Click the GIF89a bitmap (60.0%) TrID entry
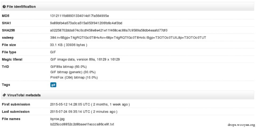This screenshot has height=128, width=256. pyautogui.click(x=69, y=67)
